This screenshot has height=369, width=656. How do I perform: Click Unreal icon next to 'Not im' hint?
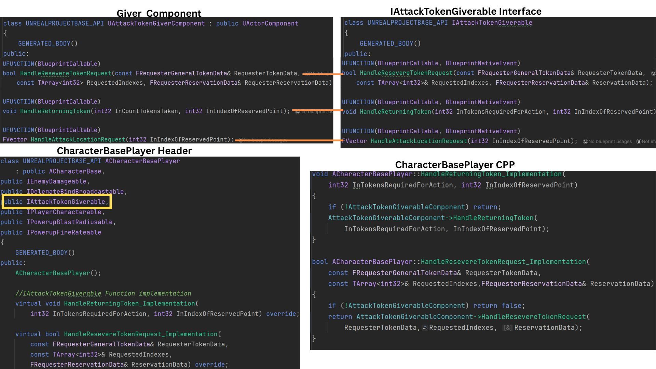point(639,141)
